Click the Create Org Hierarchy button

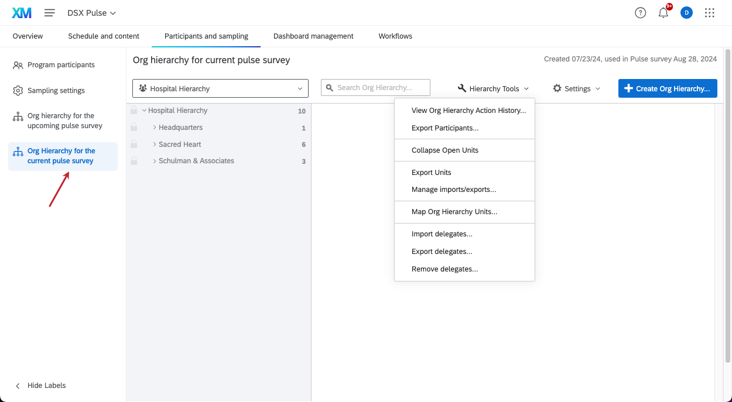tap(667, 88)
